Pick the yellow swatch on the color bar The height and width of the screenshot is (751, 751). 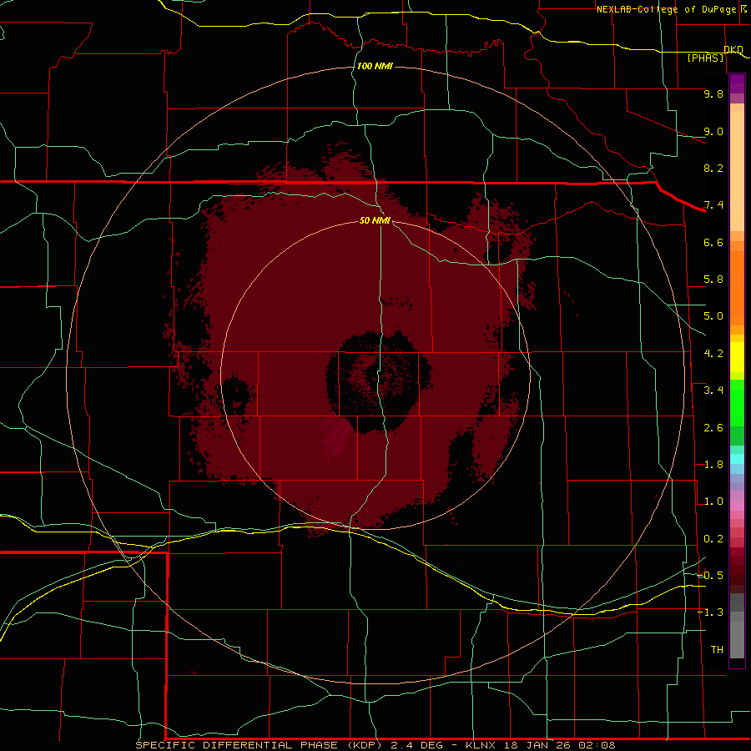click(737, 357)
